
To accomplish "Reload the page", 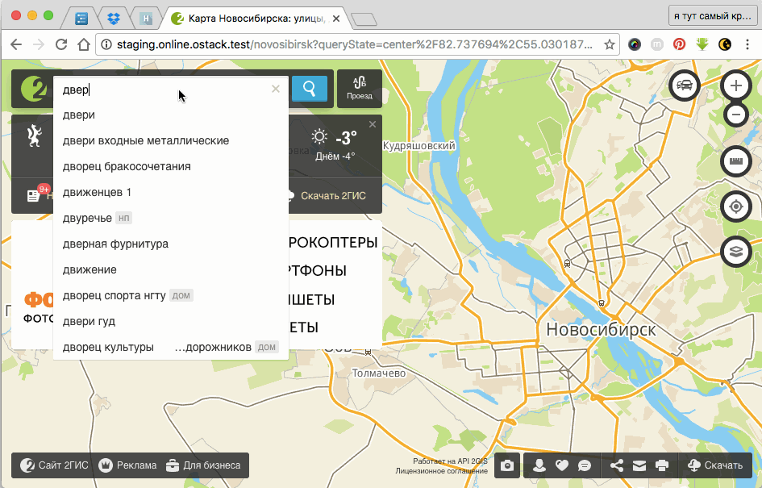I will (x=60, y=44).
